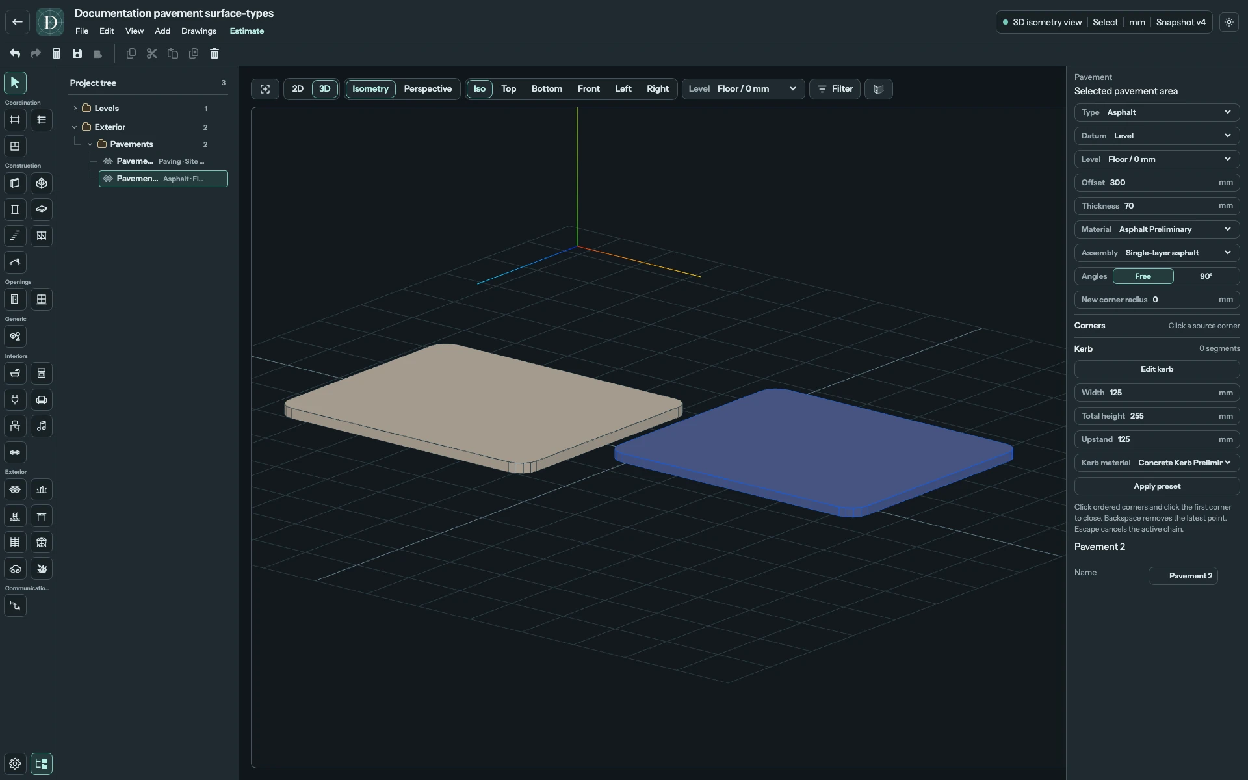The height and width of the screenshot is (780, 1248).
Task: Set Angles to Free
Action: pyautogui.click(x=1143, y=276)
